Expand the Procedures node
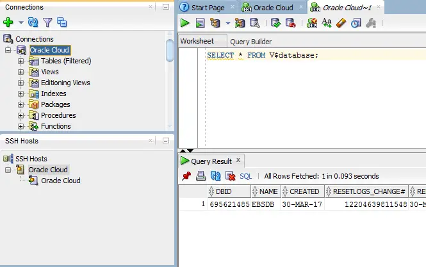This screenshot has width=426, height=267. (x=20, y=115)
